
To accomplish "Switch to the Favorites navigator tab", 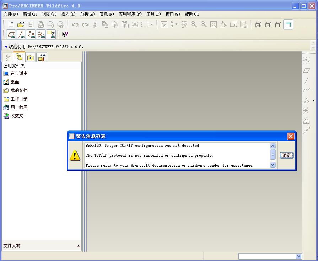I will tap(31, 57).
